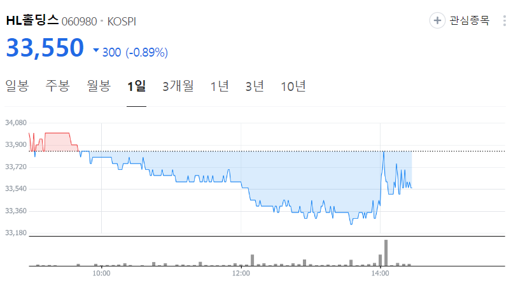Select the 3년 chart period tab

click(255, 86)
